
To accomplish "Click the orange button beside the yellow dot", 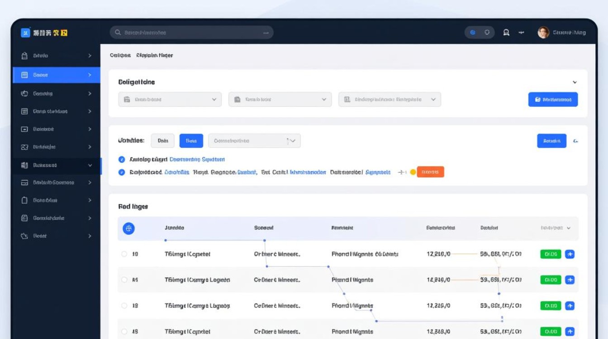I will [430, 172].
